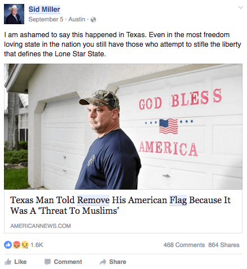Click the AMERICANNEWS.COM source link
The height and width of the screenshot is (269, 247).
pos(41,226)
